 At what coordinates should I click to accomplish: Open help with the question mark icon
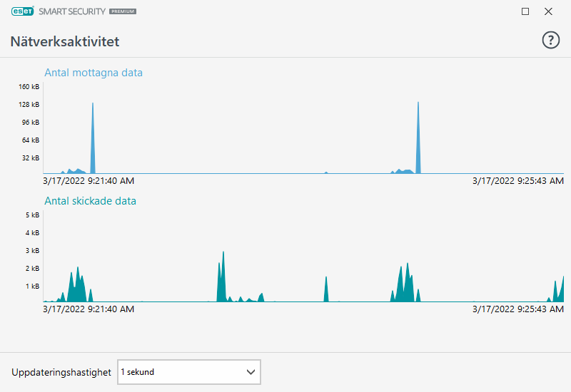pos(551,41)
